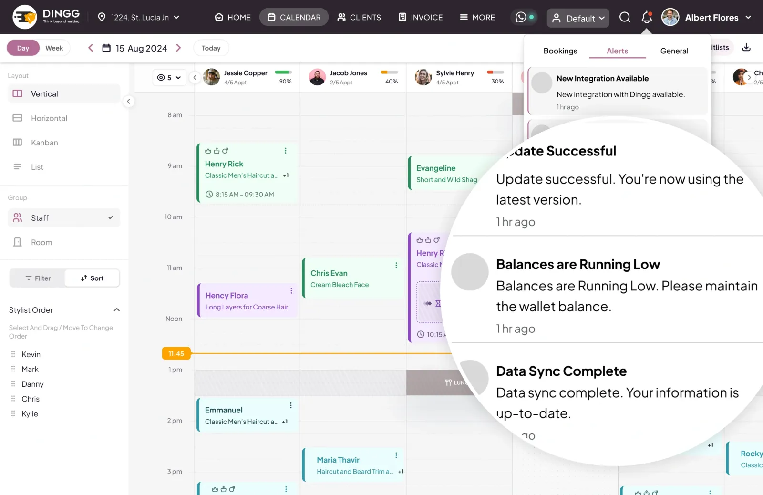Open options menu on Chris Evan appointment
The image size is (763, 495).
point(396,265)
